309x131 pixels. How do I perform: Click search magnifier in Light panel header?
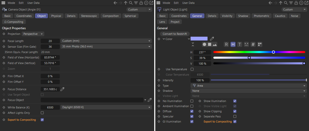tap(286, 3)
